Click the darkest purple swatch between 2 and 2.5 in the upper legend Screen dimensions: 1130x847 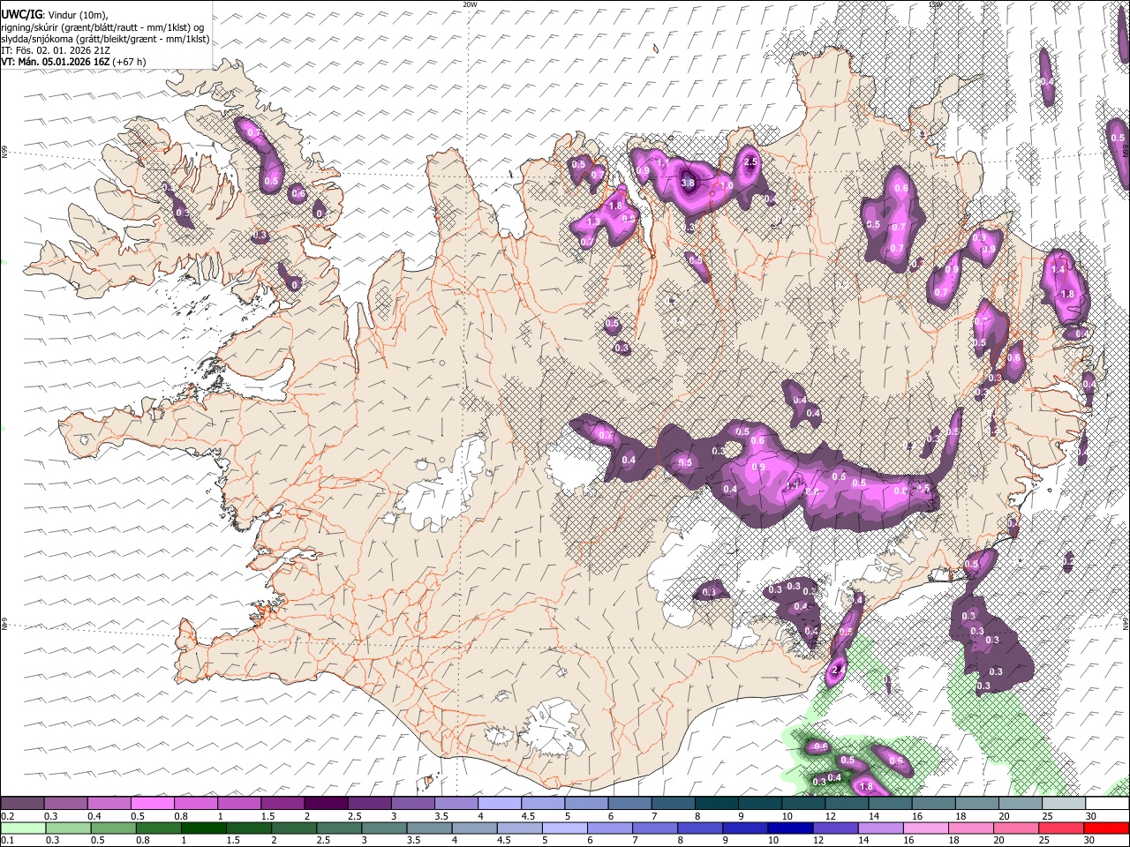pos(326,804)
